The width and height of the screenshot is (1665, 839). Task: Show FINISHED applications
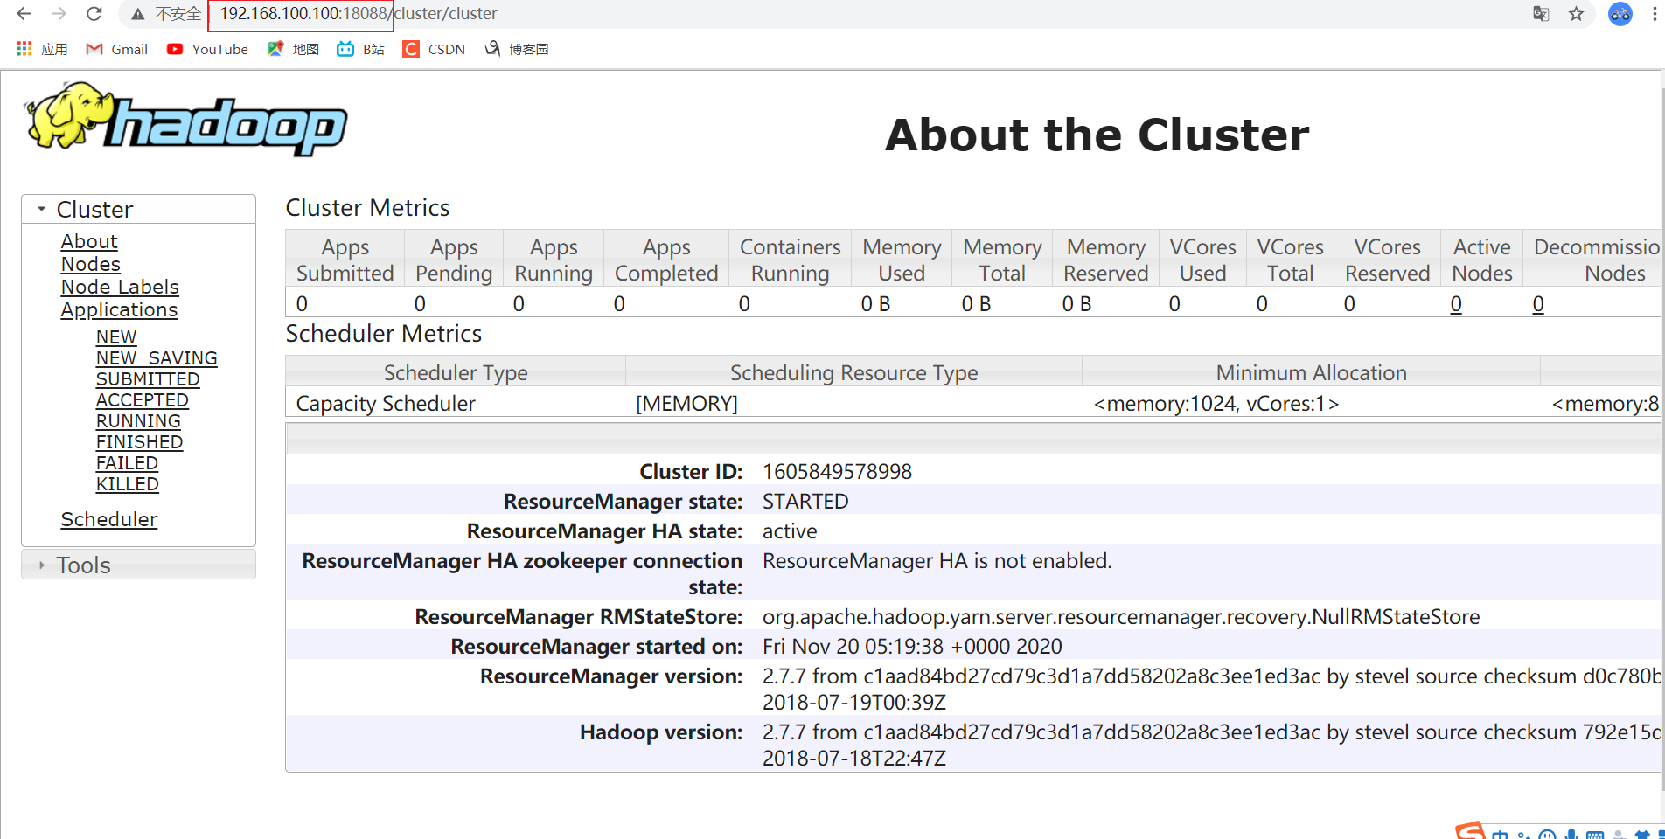(139, 442)
